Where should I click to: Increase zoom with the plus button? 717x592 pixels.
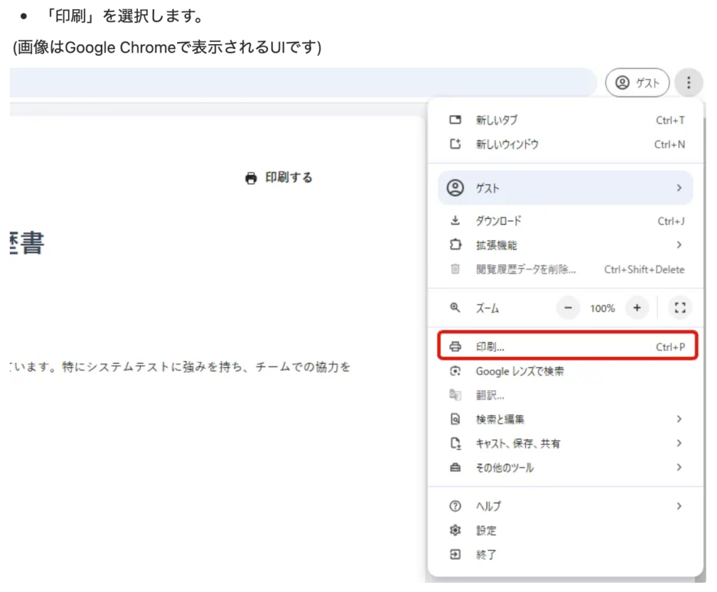pyautogui.click(x=636, y=308)
